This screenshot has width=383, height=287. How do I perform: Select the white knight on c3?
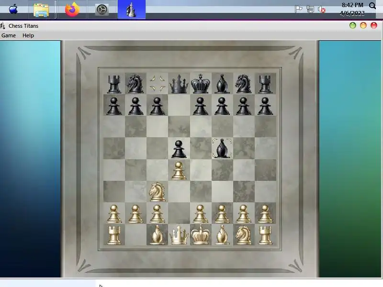[157, 192]
